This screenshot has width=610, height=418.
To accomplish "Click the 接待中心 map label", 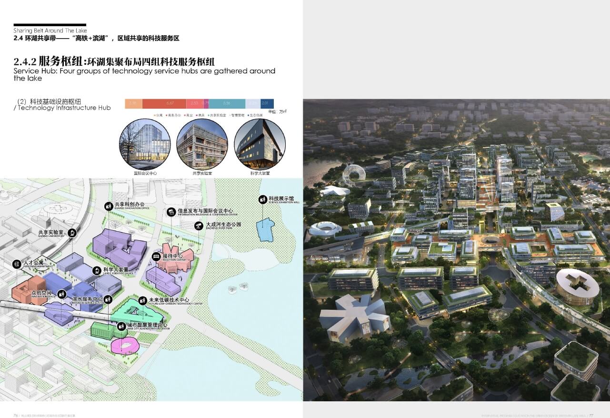I will 172,256.
